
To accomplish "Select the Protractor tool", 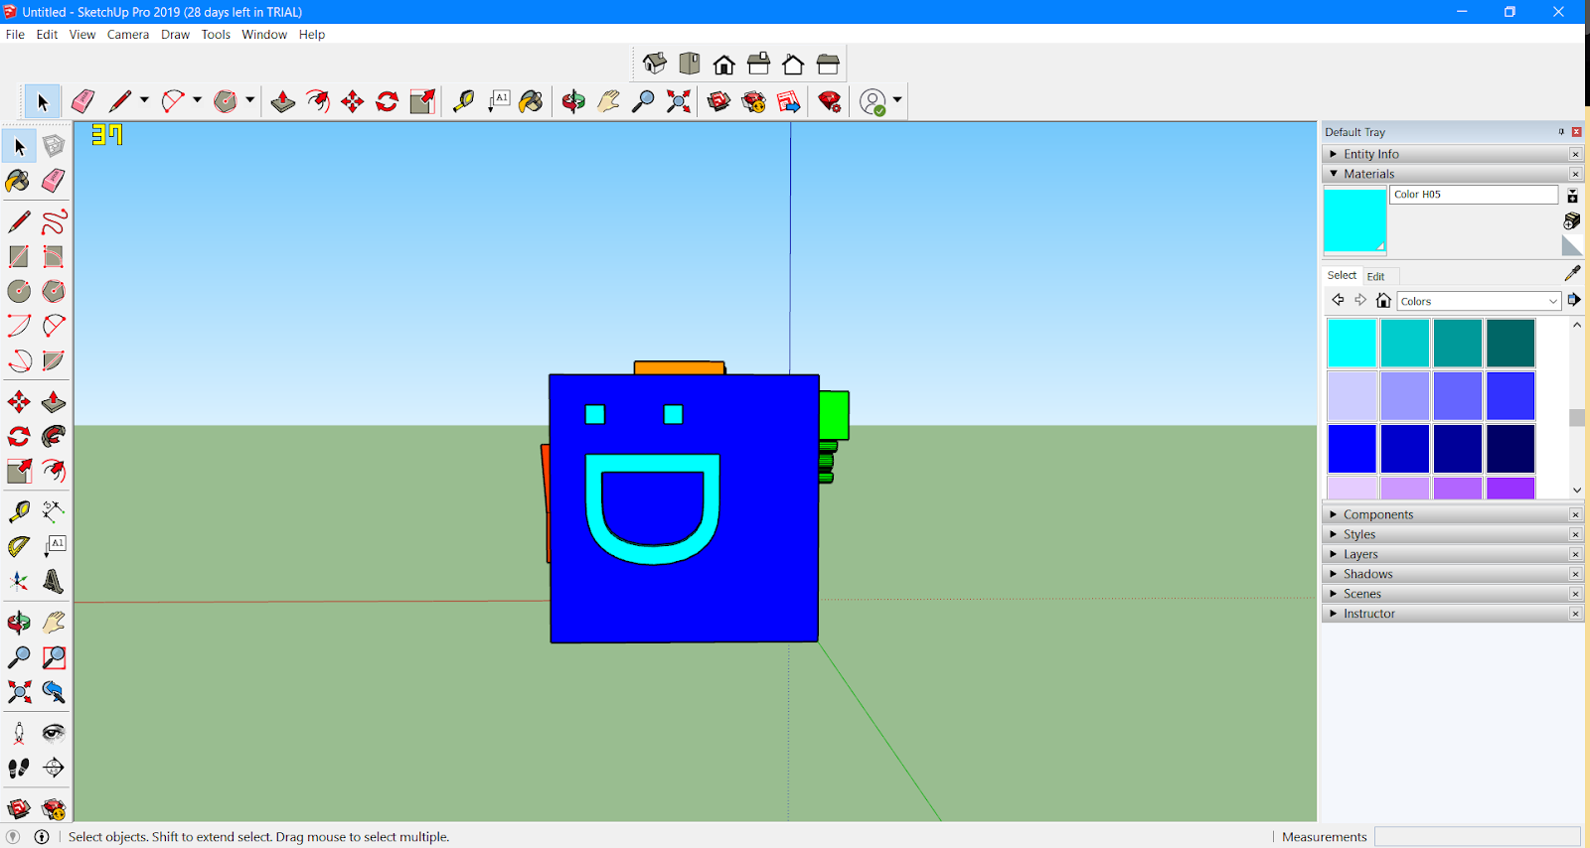I will tap(19, 546).
